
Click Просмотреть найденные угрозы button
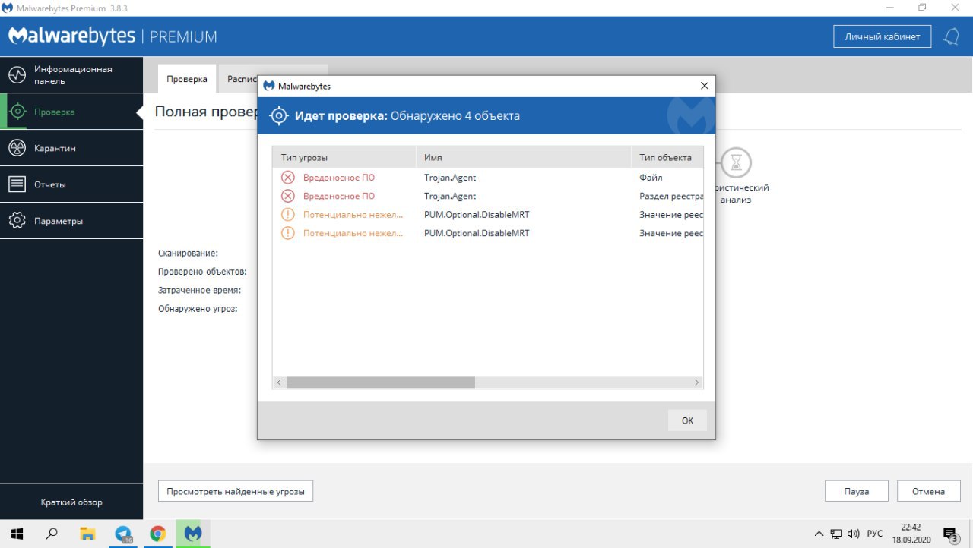pyautogui.click(x=236, y=491)
